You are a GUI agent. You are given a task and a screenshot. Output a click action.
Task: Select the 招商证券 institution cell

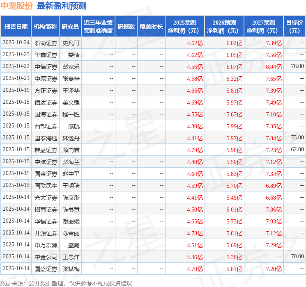46,210
